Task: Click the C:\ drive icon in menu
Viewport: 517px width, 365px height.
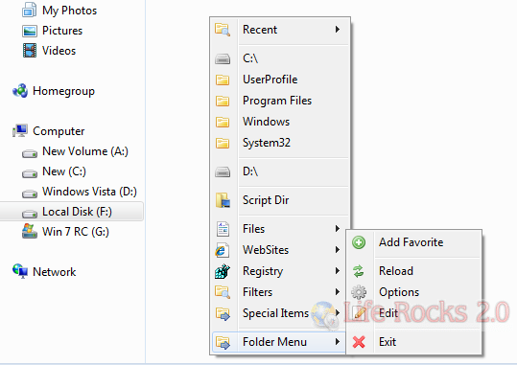Action: (223, 59)
